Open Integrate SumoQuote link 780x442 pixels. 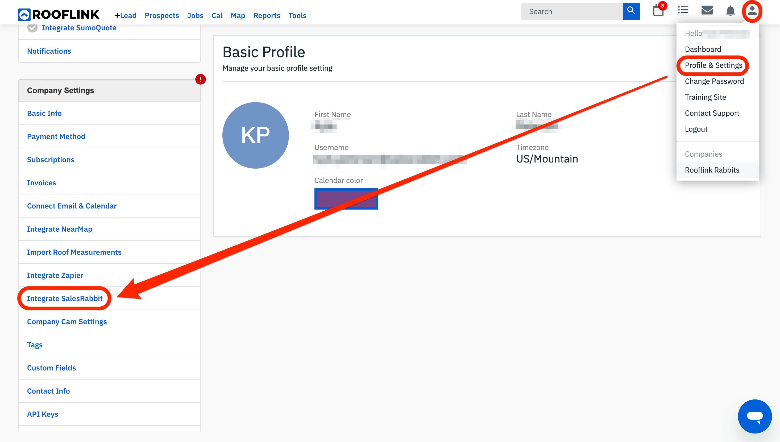coord(79,28)
